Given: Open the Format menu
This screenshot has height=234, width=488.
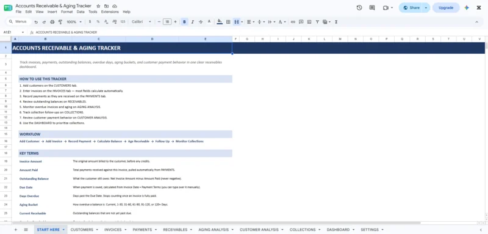Looking at the screenshot, I should click(x=66, y=12).
